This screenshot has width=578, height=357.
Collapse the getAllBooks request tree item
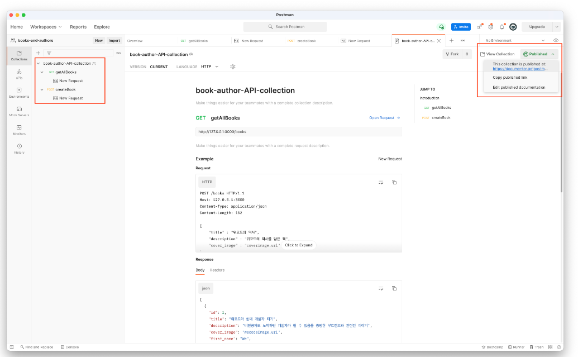42,72
